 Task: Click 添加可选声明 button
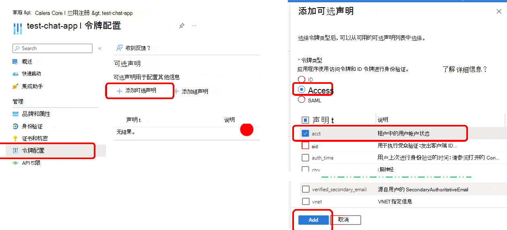tap(137, 91)
